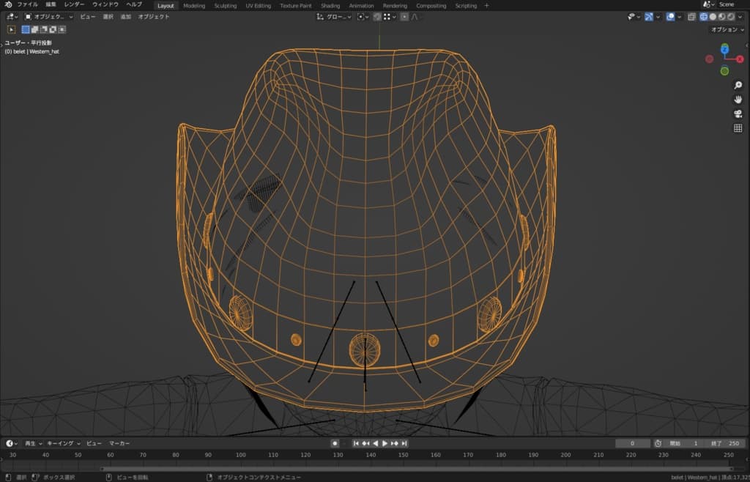The width and height of the screenshot is (750, 482).
Task: Toggle the snap magnet button
Action: tap(376, 17)
